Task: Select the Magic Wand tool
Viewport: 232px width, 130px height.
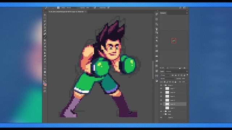Action: [45, 24]
